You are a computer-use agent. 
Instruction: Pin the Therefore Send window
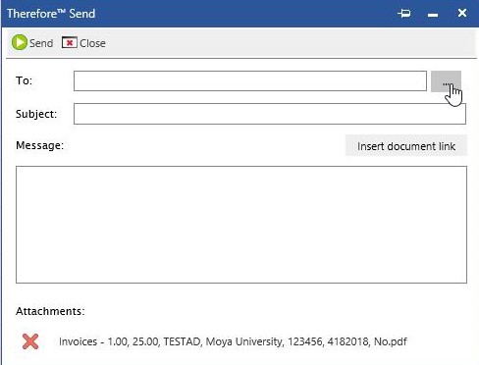click(x=404, y=14)
